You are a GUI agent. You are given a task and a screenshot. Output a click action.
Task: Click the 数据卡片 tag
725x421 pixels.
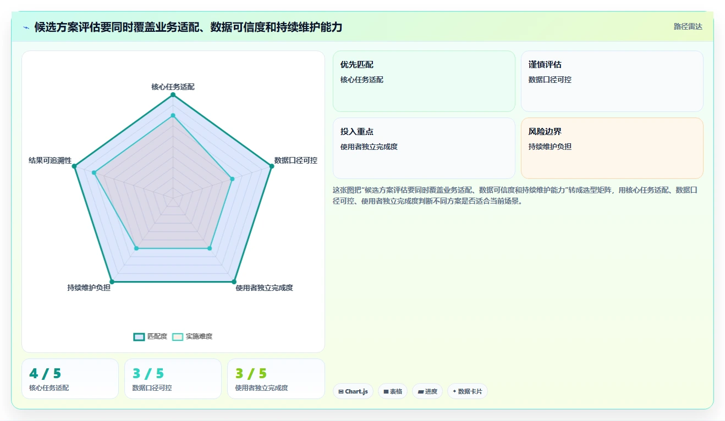(x=467, y=391)
